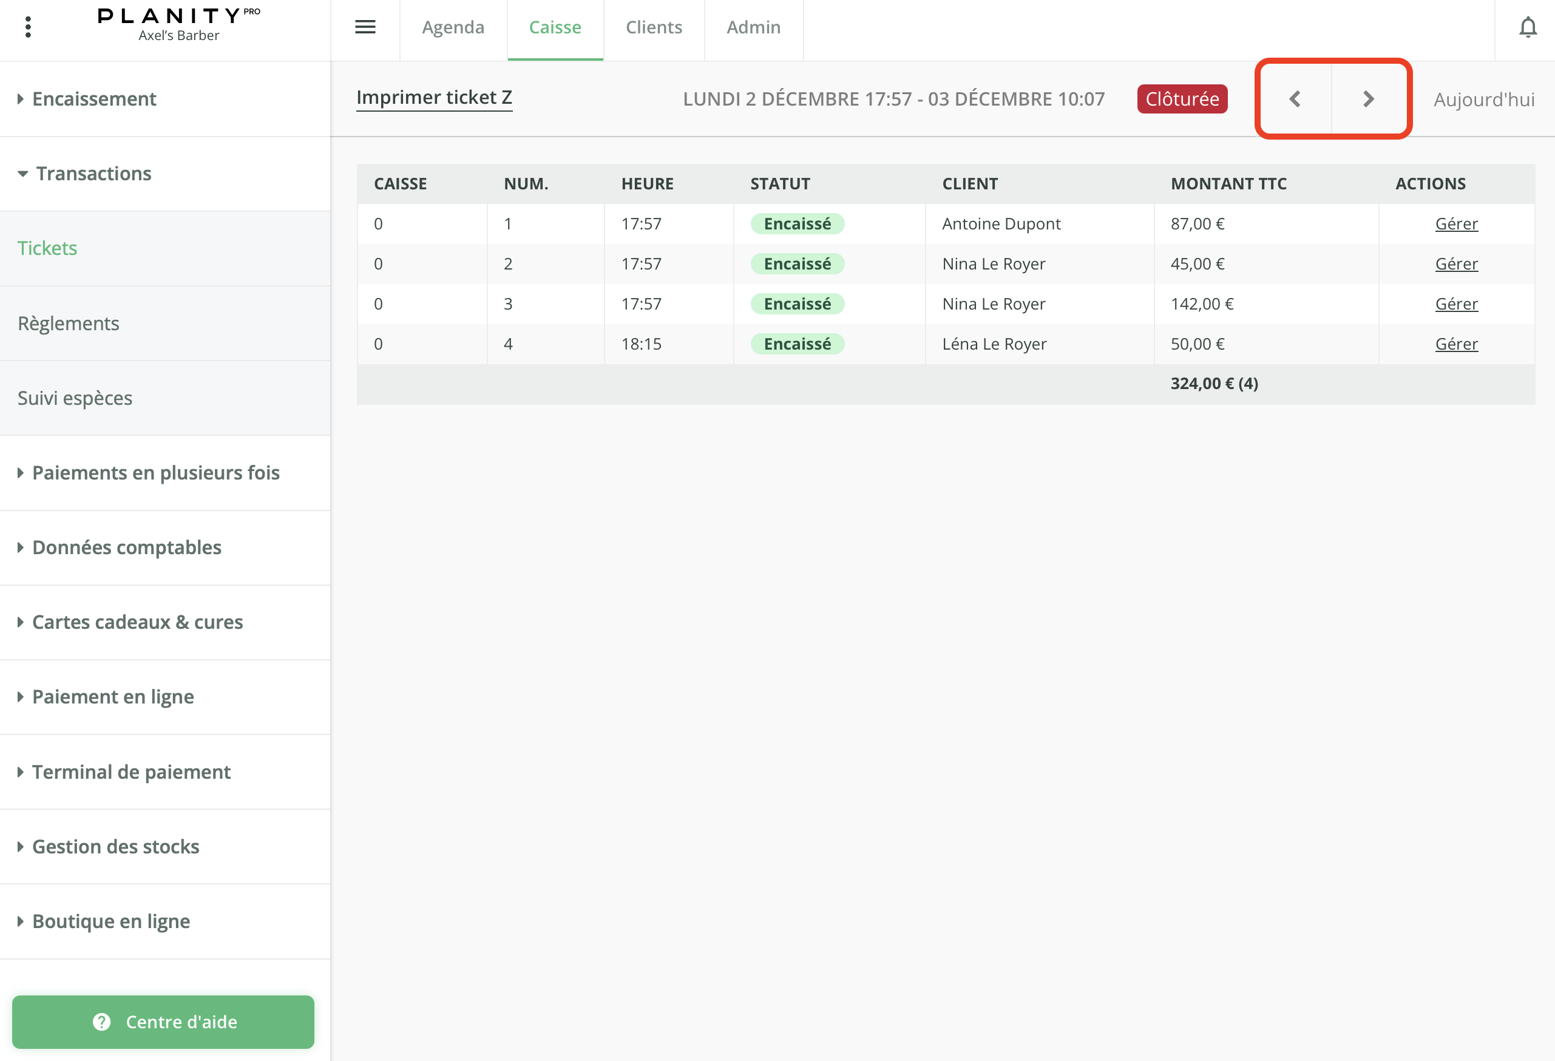Open the Clients tab
This screenshot has width=1555, height=1061.
click(x=654, y=27)
